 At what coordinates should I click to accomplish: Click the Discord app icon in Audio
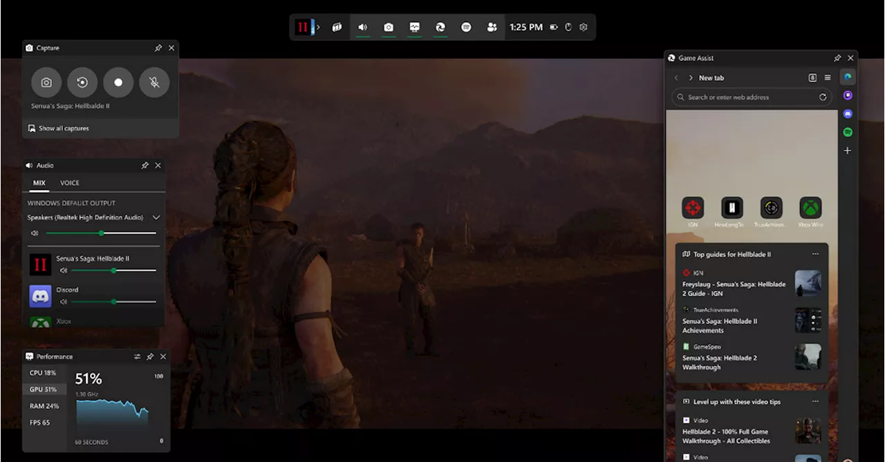point(41,296)
